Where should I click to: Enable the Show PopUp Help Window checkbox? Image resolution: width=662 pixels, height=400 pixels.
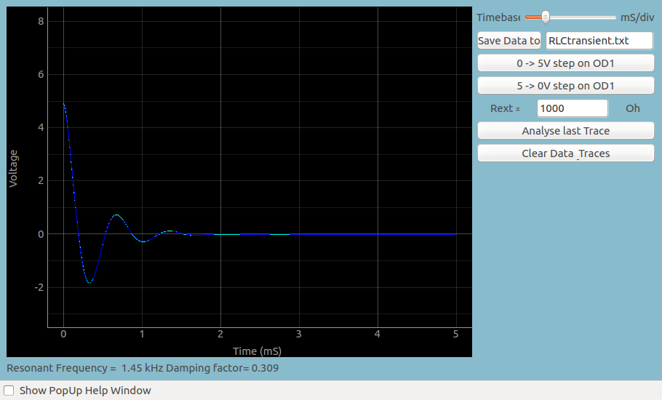(x=9, y=391)
